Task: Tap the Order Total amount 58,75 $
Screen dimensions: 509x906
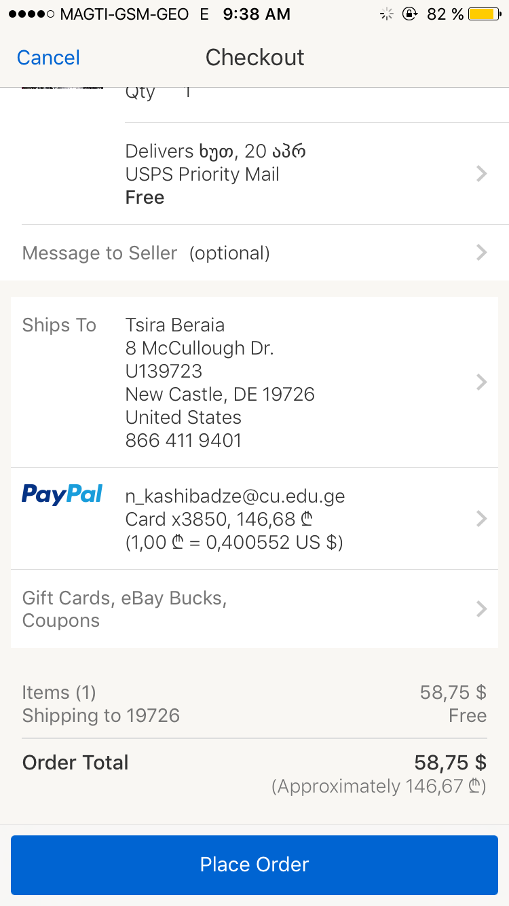Action: coord(450,762)
